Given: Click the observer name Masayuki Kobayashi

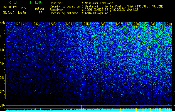Looking at the screenshot, I should 100,3.
